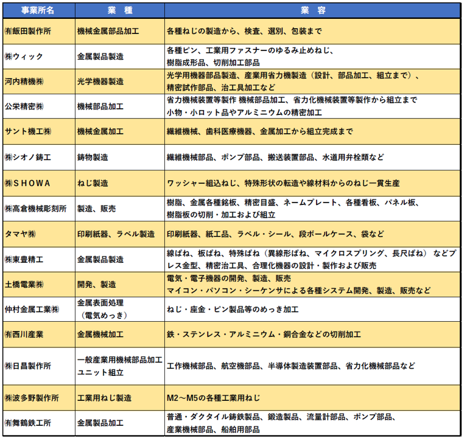Select the 河内精機㈱ company cell

pos(39,82)
